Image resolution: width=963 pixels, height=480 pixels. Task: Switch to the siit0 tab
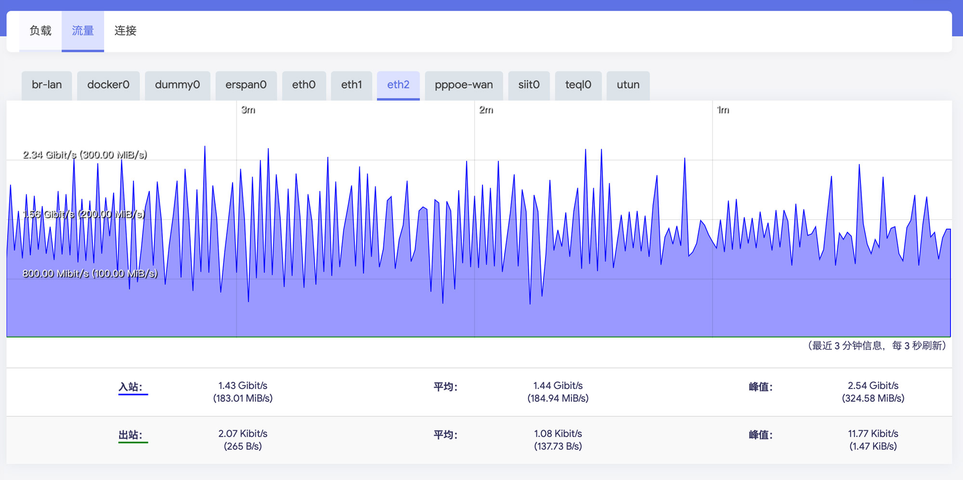pyautogui.click(x=529, y=85)
